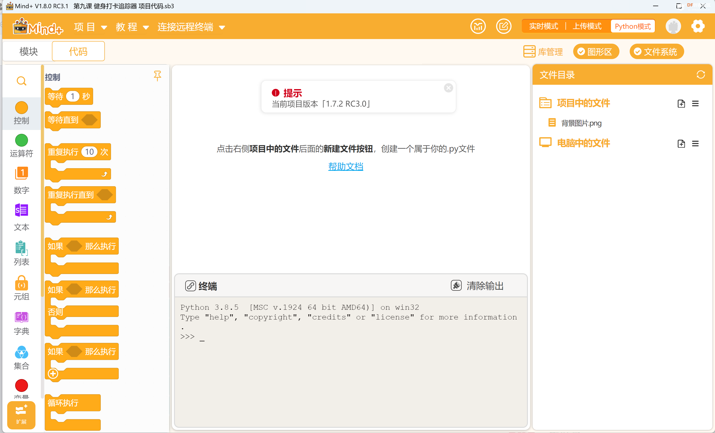The width and height of the screenshot is (715, 433).
Task: Open the 文本 (Text) block category
Action: click(21, 217)
